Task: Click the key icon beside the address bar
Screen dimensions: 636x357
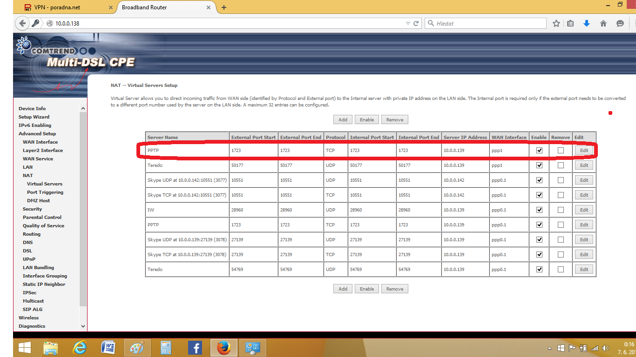Action: pyautogui.click(x=35, y=23)
